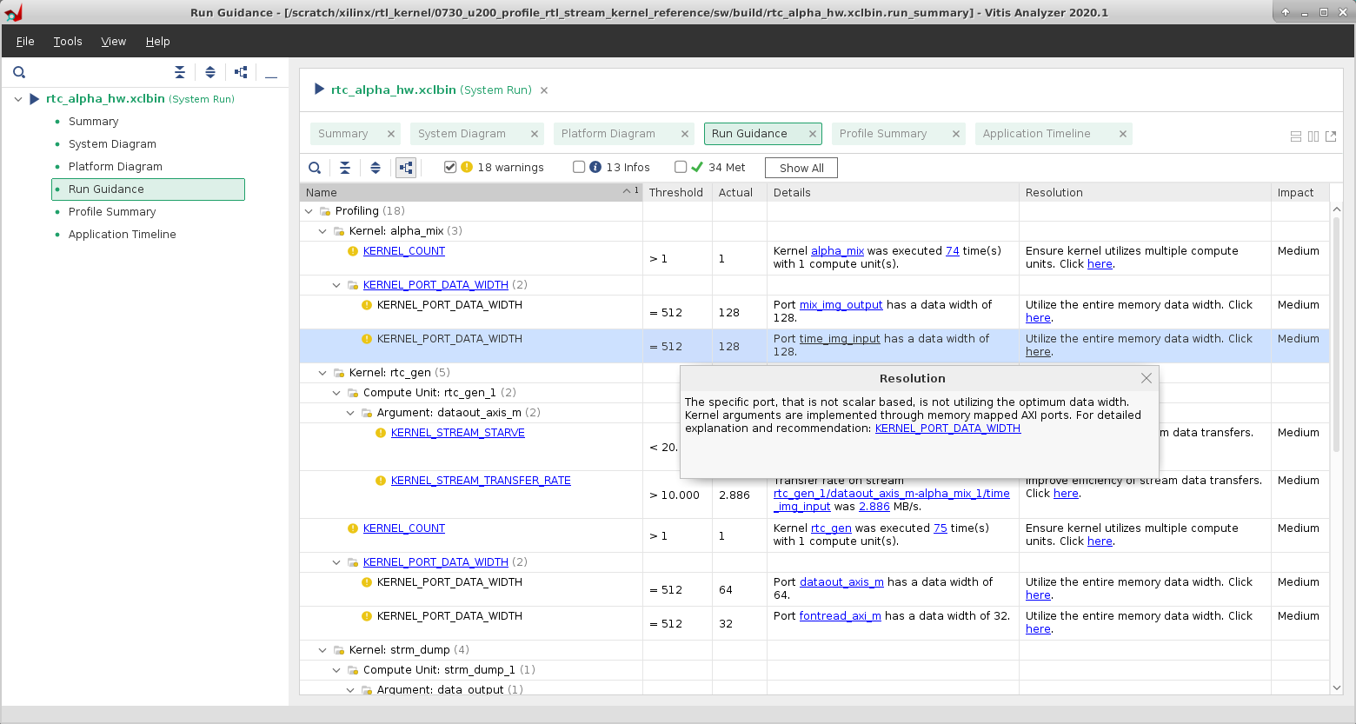
Task: Close the Resolution popup
Action: [1146, 378]
